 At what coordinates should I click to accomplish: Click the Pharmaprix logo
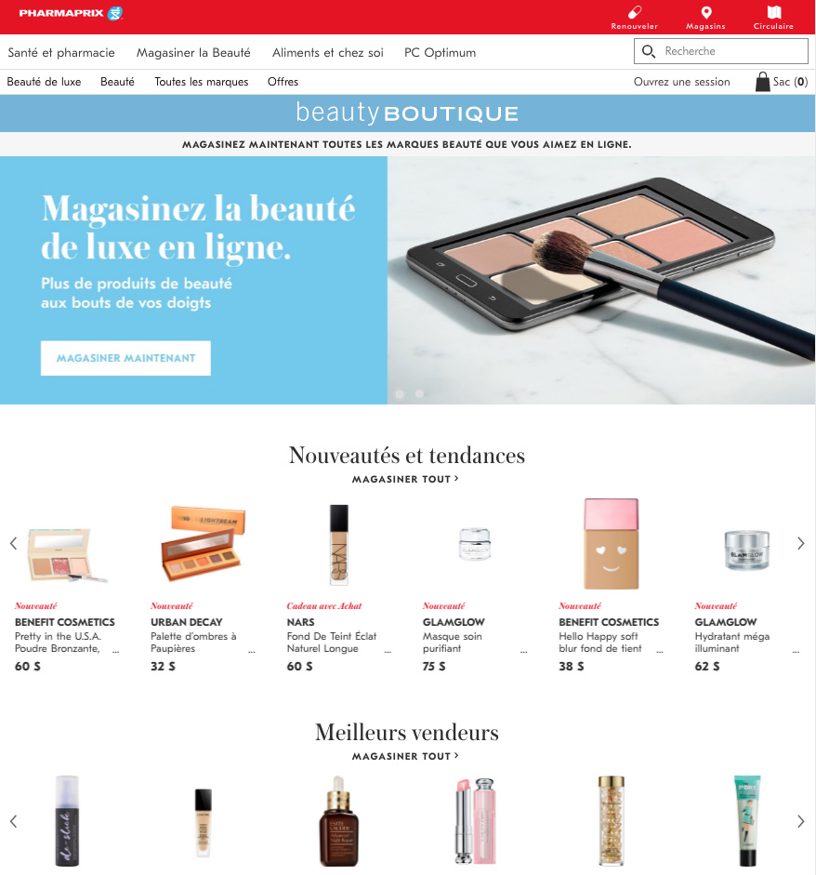(x=71, y=13)
